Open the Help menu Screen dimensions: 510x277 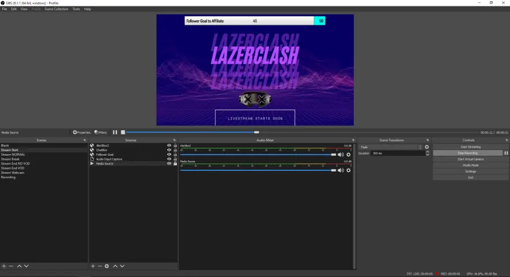(x=88, y=9)
